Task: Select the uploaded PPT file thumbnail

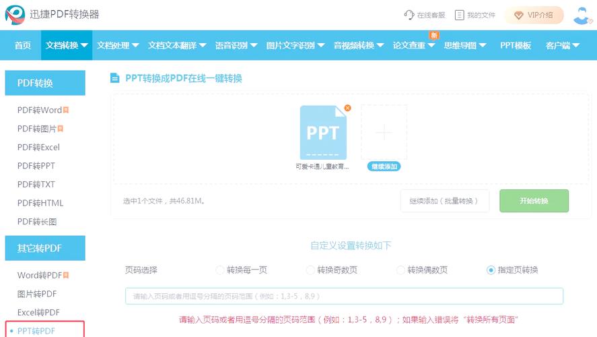Action: (323, 133)
